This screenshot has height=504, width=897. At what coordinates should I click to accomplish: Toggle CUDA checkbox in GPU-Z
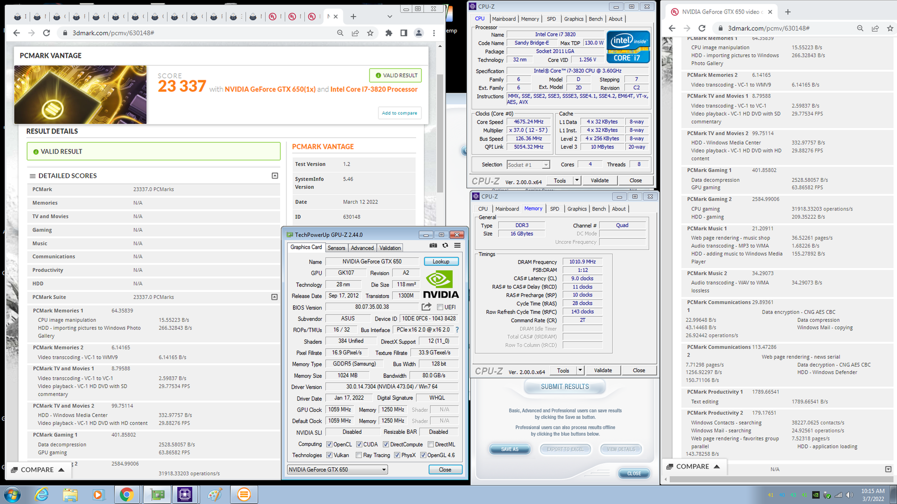(359, 444)
